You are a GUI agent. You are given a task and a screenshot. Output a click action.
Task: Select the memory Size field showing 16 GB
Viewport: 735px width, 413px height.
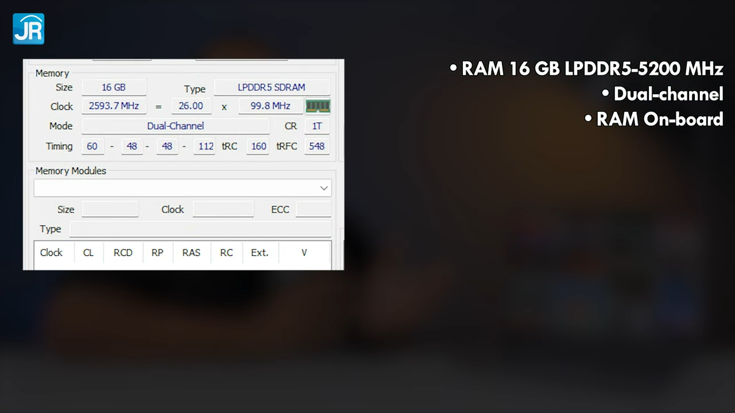pyautogui.click(x=113, y=87)
